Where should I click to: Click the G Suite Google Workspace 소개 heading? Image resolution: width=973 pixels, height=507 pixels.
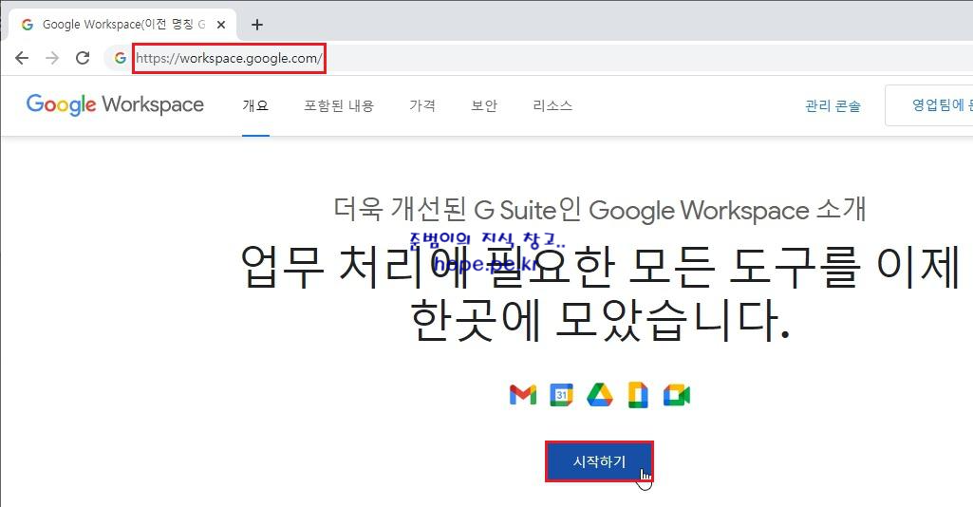tap(599, 210)
